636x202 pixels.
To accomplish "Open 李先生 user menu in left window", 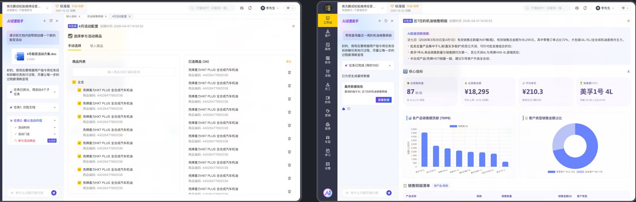I will 270,8.
